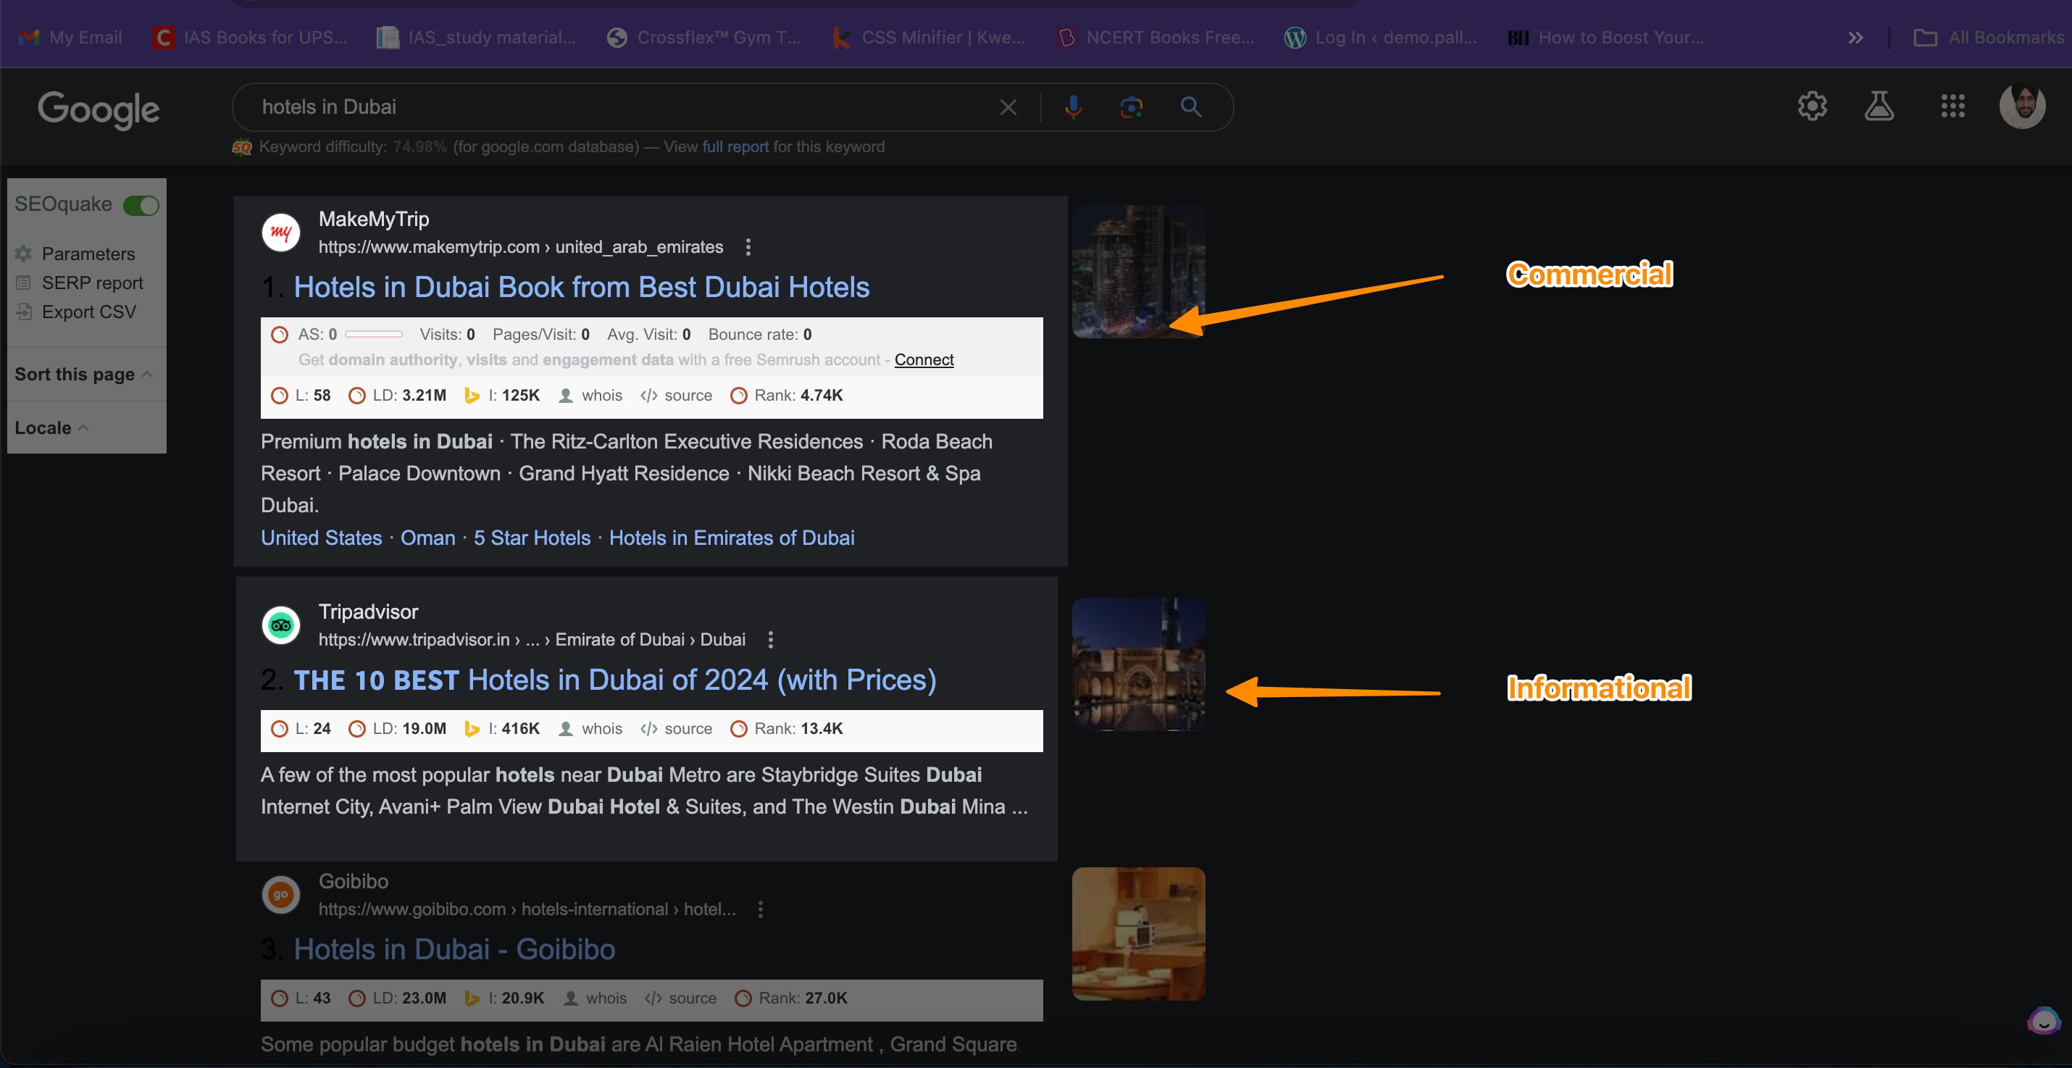Screen dimensions: 2072x1068
Task: Open Hotels in Dubai Book from Best result
Action: pos(582,287)
